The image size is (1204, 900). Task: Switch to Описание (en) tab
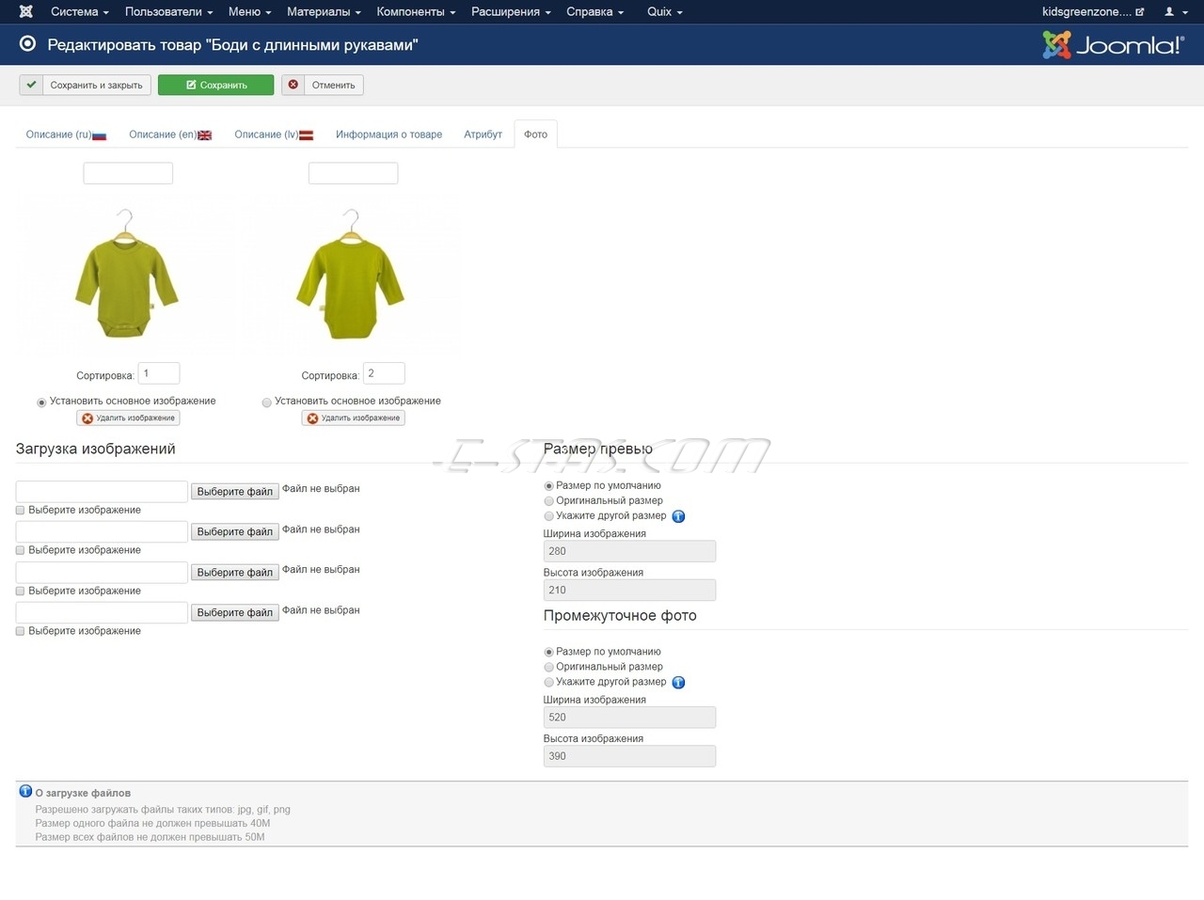pyautogui.click(x=170, y=134)
